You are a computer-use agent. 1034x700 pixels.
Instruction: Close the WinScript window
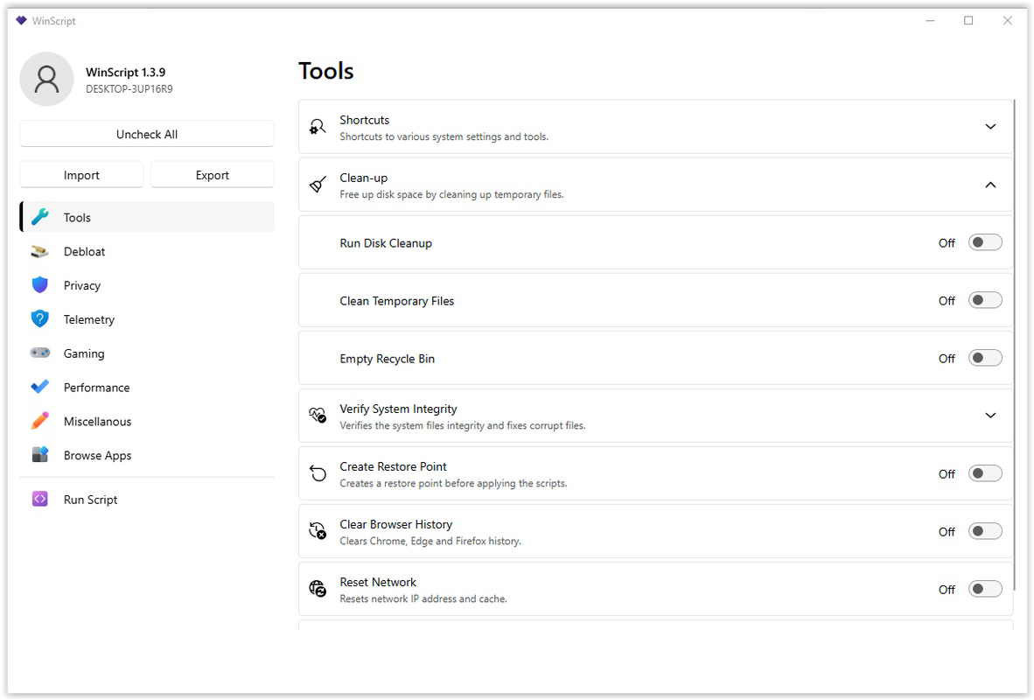1008,20
